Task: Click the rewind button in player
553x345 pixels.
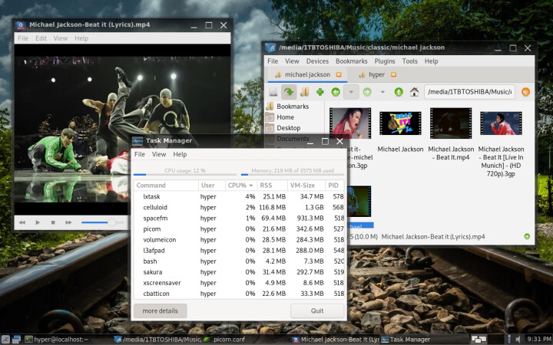Action: tap(22, 222)
